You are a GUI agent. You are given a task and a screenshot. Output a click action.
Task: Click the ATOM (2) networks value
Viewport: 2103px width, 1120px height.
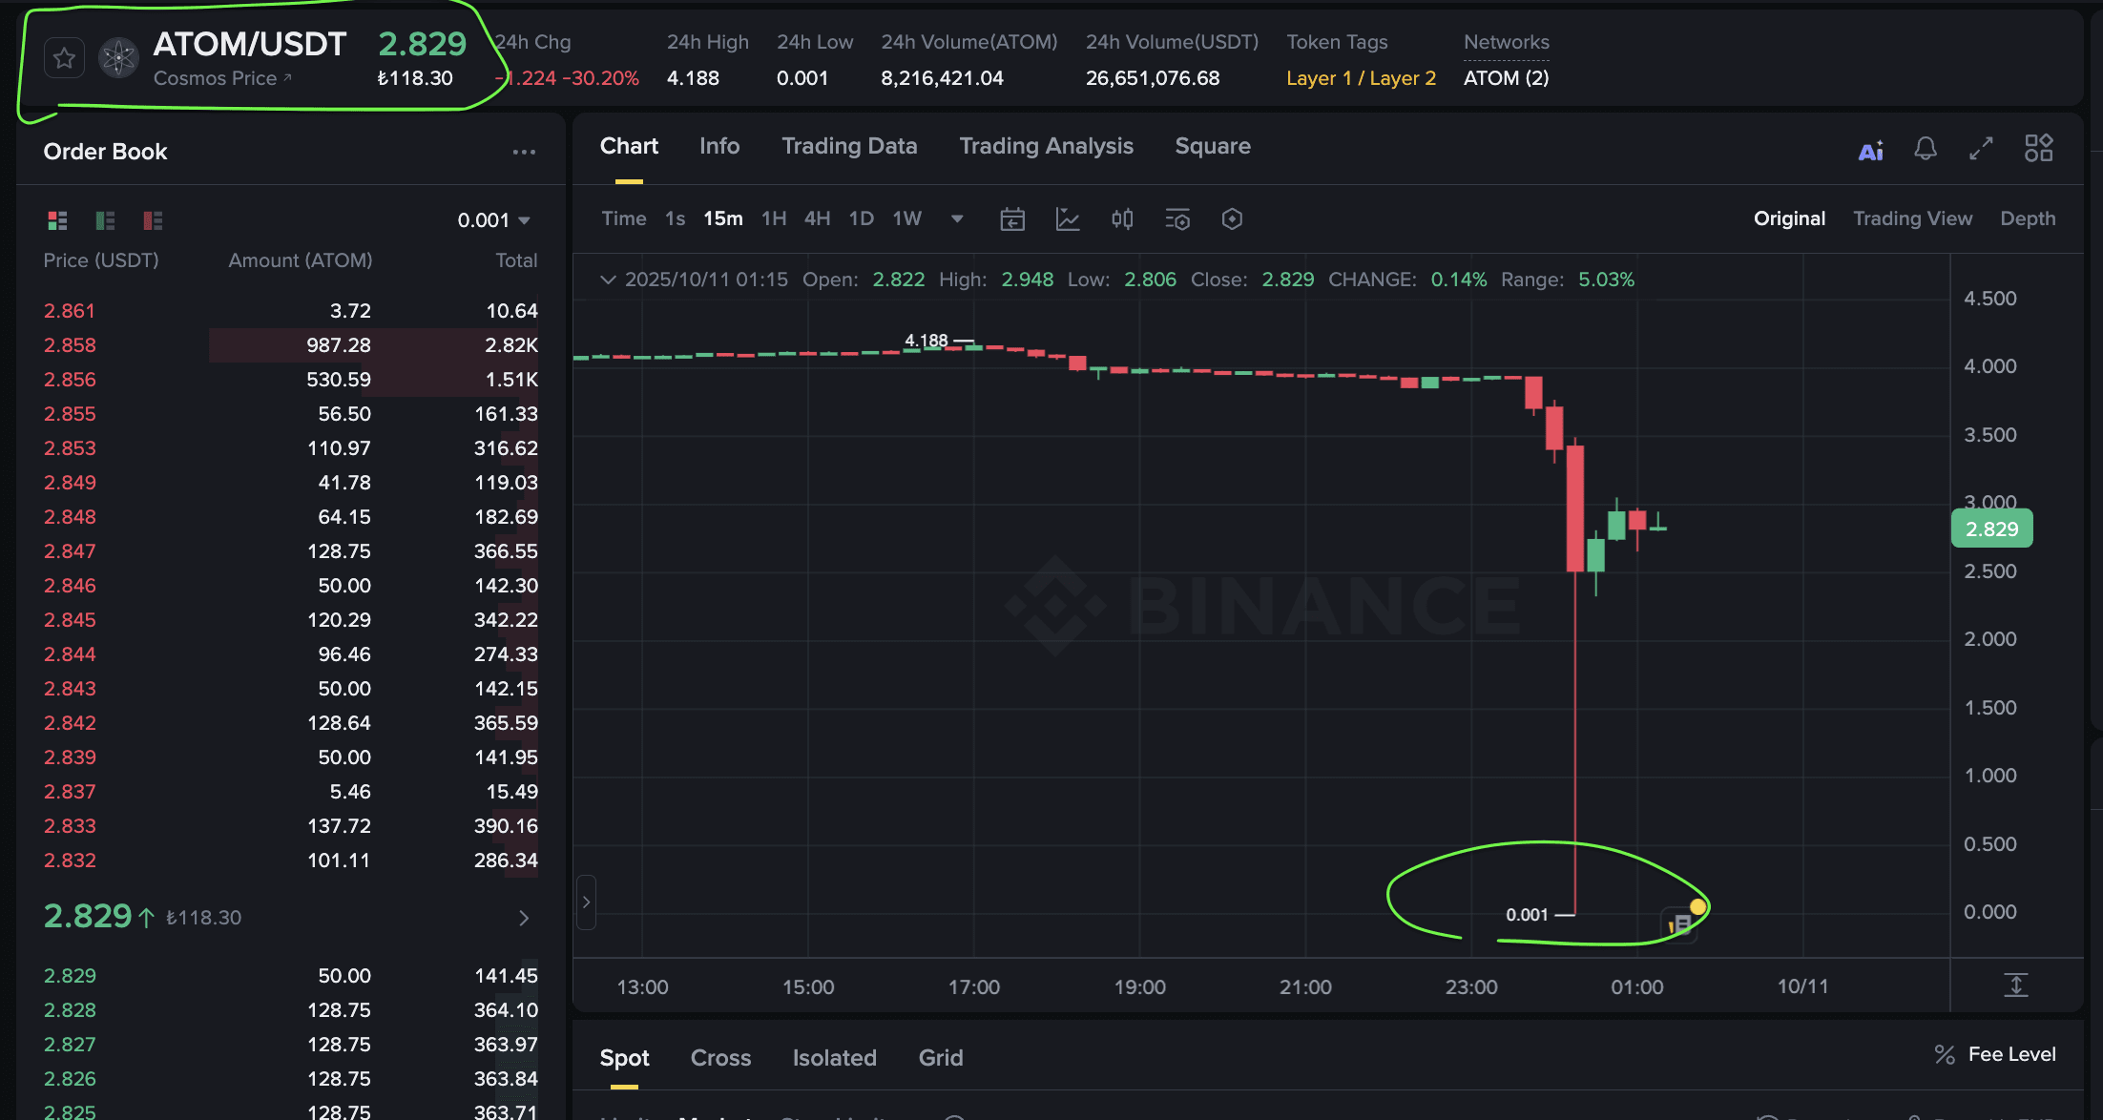pos(1506,78)
